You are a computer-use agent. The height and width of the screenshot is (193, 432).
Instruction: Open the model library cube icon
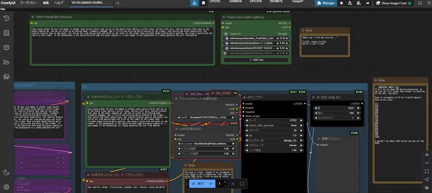click(x=6, y=47)
